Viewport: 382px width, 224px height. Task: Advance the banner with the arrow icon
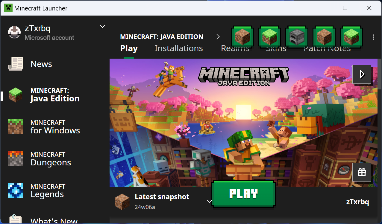(362, 74)
